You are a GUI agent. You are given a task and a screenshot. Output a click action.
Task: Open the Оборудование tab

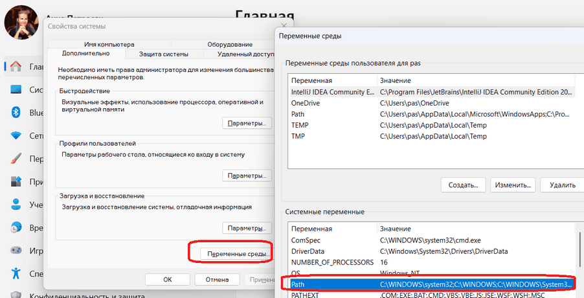[230, 43]
